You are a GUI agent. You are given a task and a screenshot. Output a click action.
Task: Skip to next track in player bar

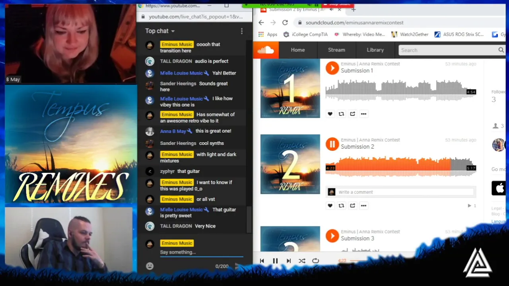[289, 261]
